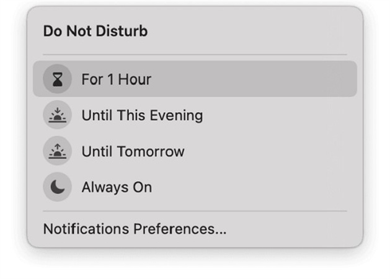The width and height of the screenshot is (390, 279).
Task: Click the Notifications Preferences text at menu bottom
Action: point(135,229)
